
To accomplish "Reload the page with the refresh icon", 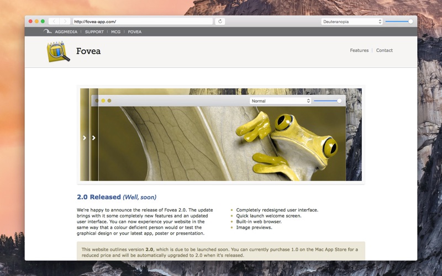I will 220,22.
